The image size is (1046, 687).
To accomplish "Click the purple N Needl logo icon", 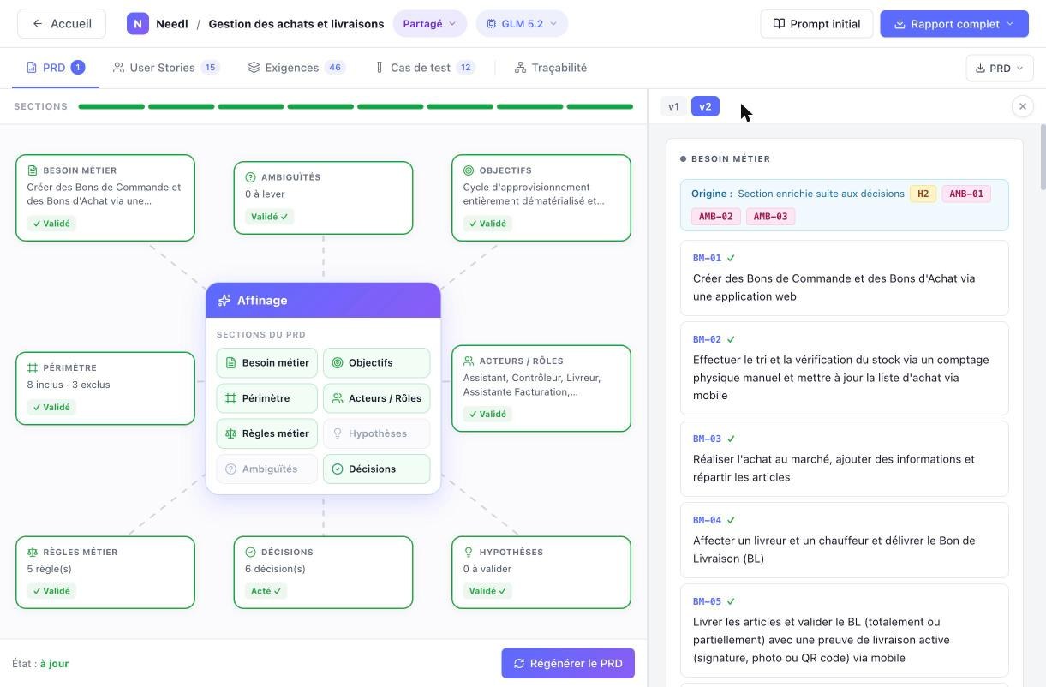I will 137,24.
